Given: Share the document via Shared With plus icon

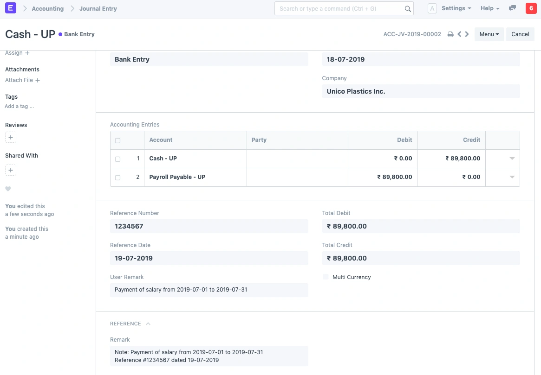Looking at the screenshot, I should coord(10,170).
